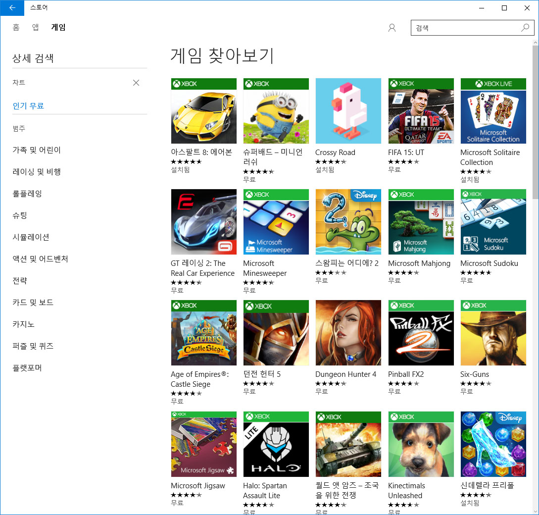This screenshot has height=515, width=539.
Task: Open the Six-Guns cowboy thumbnail
Action: tap(493, 333)
